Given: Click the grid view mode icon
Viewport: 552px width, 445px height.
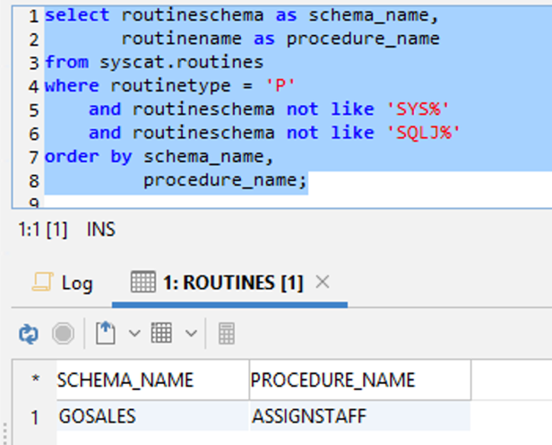Looking at the screenshot, I should [161, 334].
